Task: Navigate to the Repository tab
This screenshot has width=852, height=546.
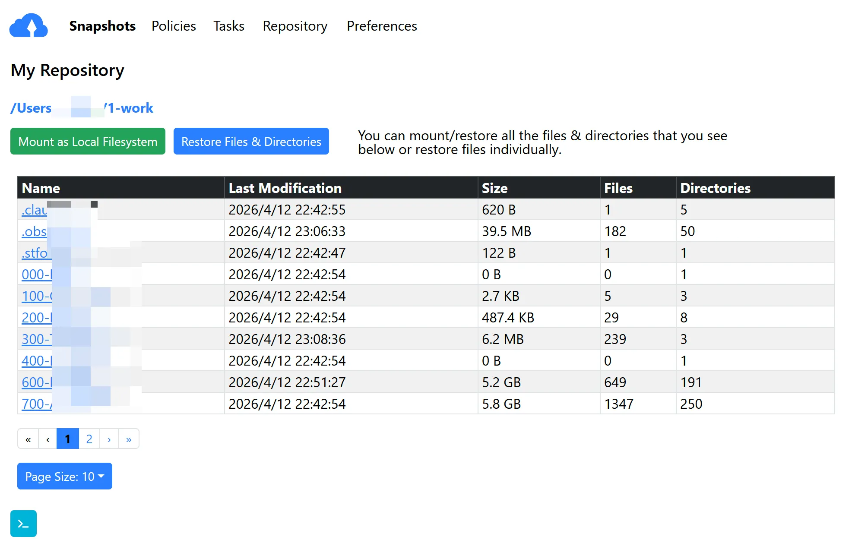Action: [295, 26]
